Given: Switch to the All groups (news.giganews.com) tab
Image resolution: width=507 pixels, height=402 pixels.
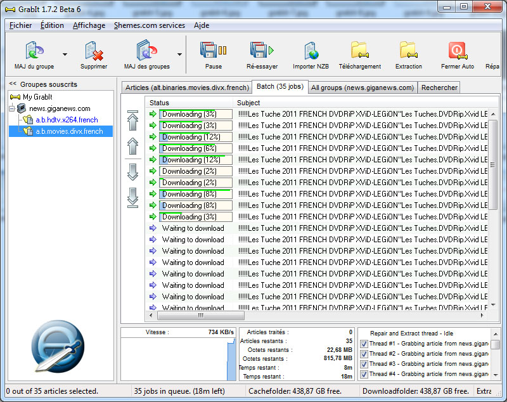Looking at the screenshot, I should 363,88.
